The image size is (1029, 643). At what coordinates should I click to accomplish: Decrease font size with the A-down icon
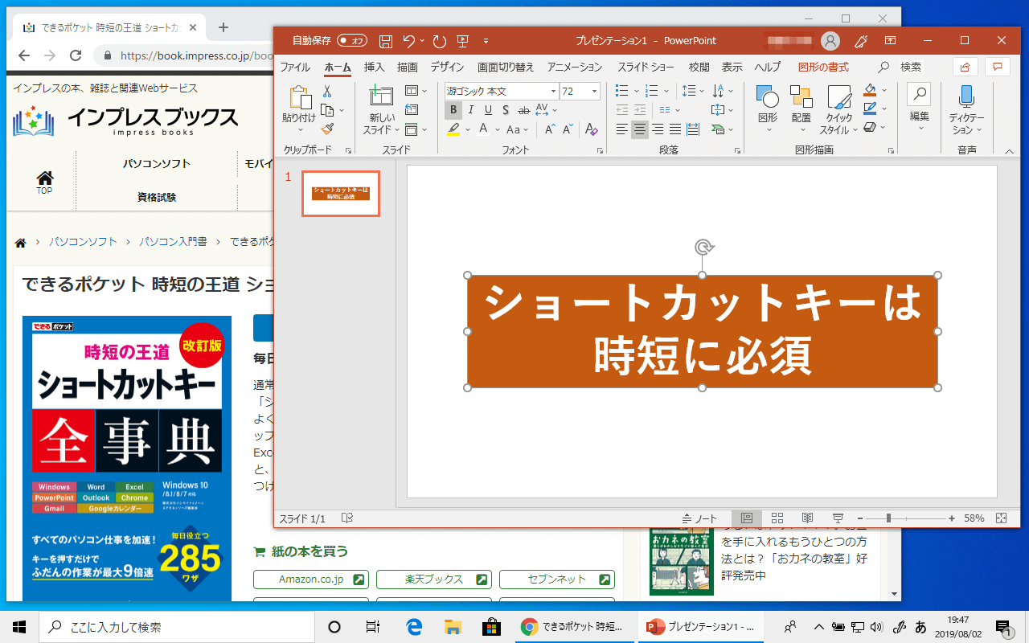coord(568,129)
